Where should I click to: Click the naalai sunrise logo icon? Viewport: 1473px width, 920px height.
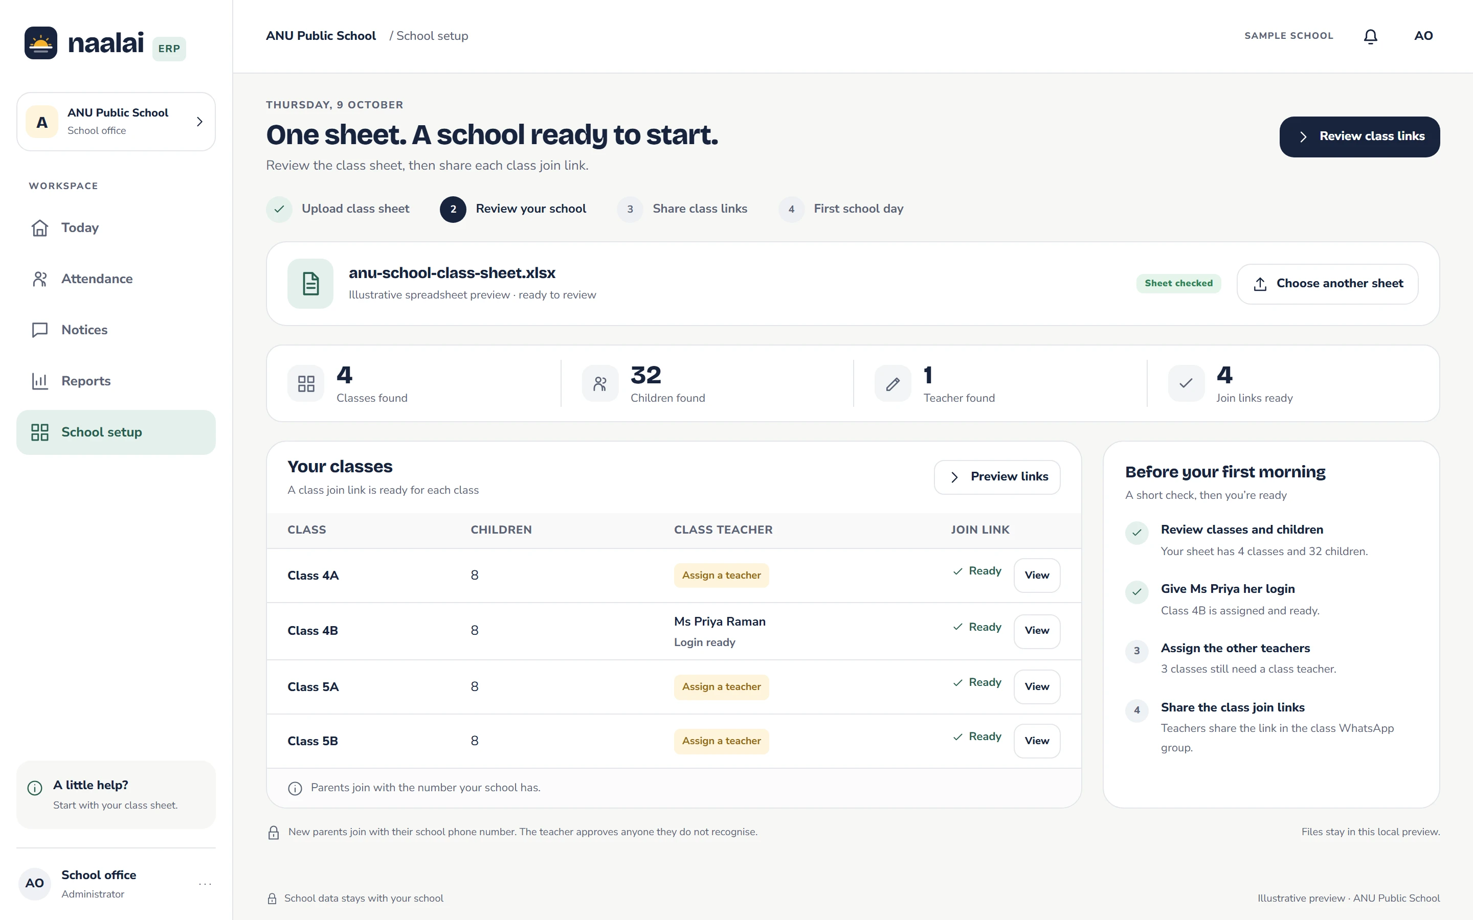41,42
